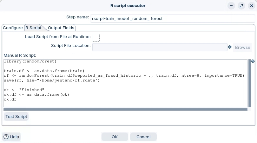The image size is (257, 143).
Task: Select the R Script tab
Action: [x=33, y=28]
